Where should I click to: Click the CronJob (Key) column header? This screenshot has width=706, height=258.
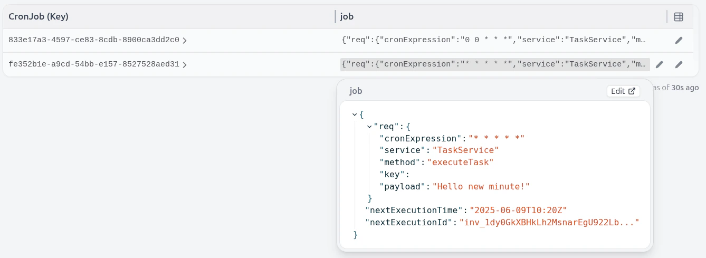point(39,16)
